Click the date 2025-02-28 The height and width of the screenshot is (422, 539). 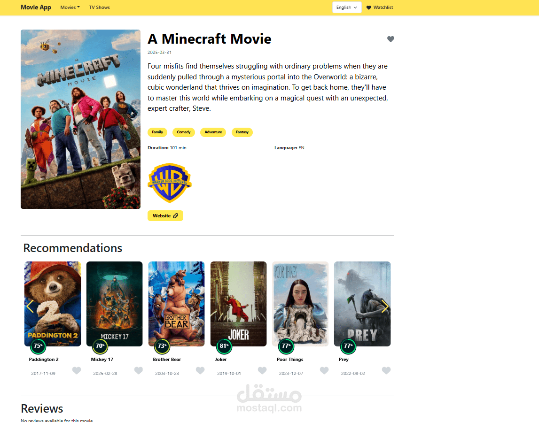click(x=105, y=374)
